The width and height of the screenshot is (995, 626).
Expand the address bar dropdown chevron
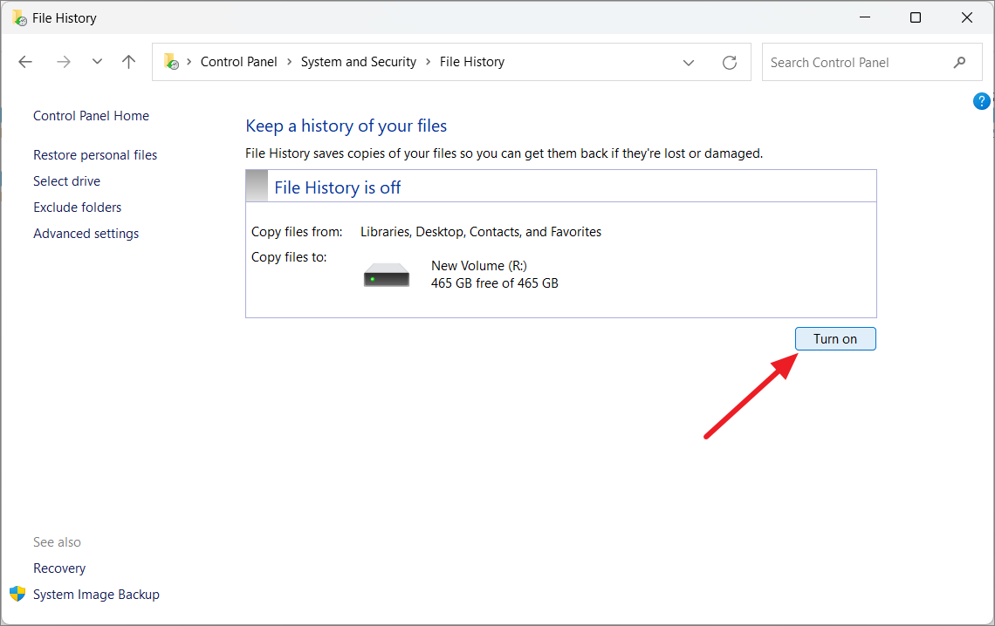pyautogui.click(x=689, y=61)
